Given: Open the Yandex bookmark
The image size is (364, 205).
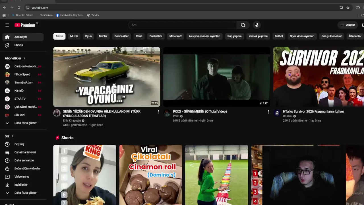Looking at the screenshot, I should 93,15.
